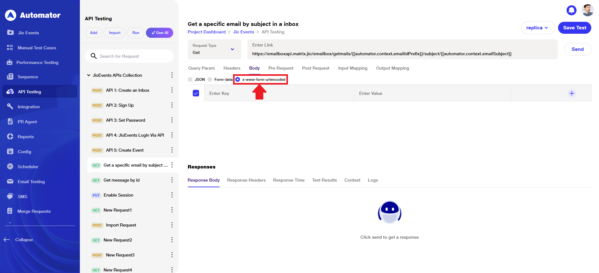Click the plus icon to add key row
Screen dimensions: 599x273
pos(572,93)
